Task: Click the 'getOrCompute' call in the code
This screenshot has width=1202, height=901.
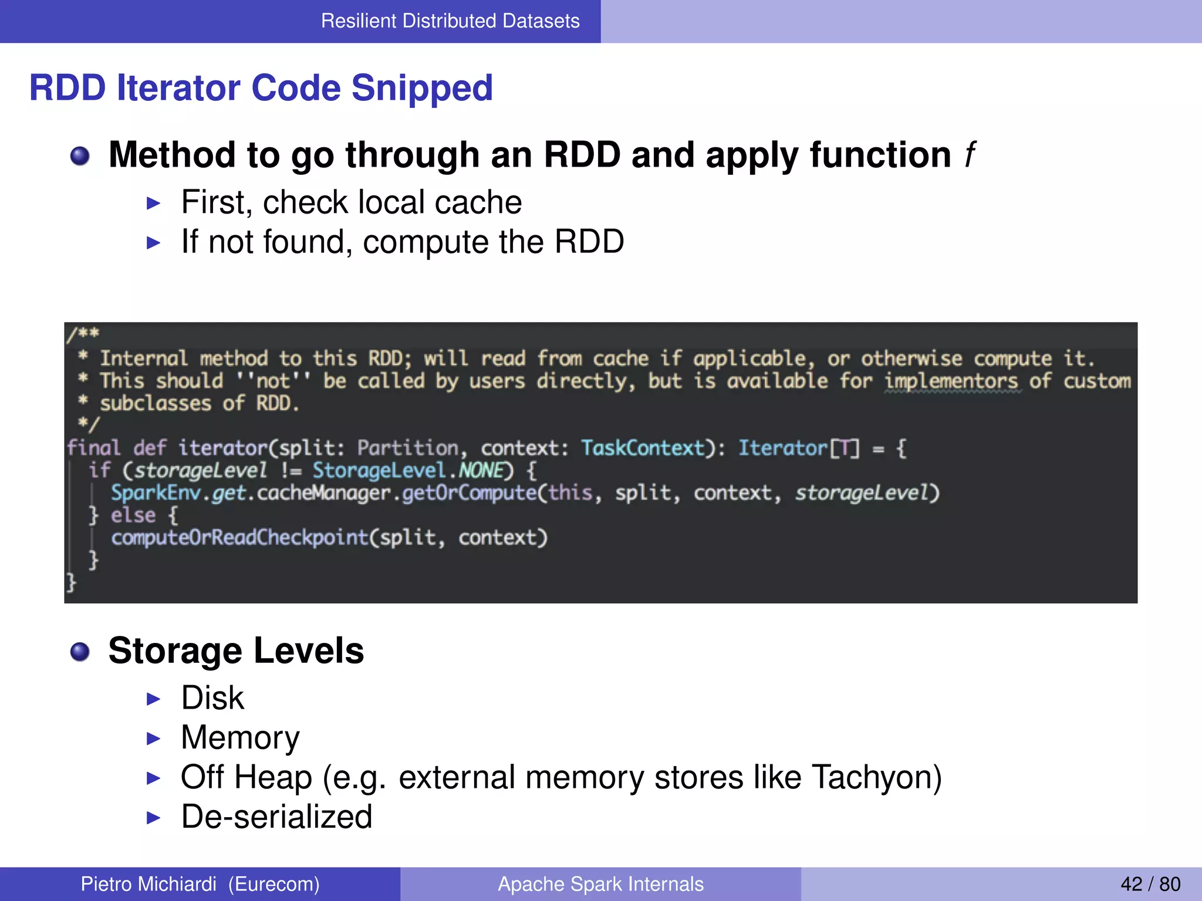Action: tap(469, 493)
